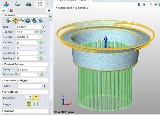Click the Toggle instances input box
160x115 pixels.
coord(30,86)
